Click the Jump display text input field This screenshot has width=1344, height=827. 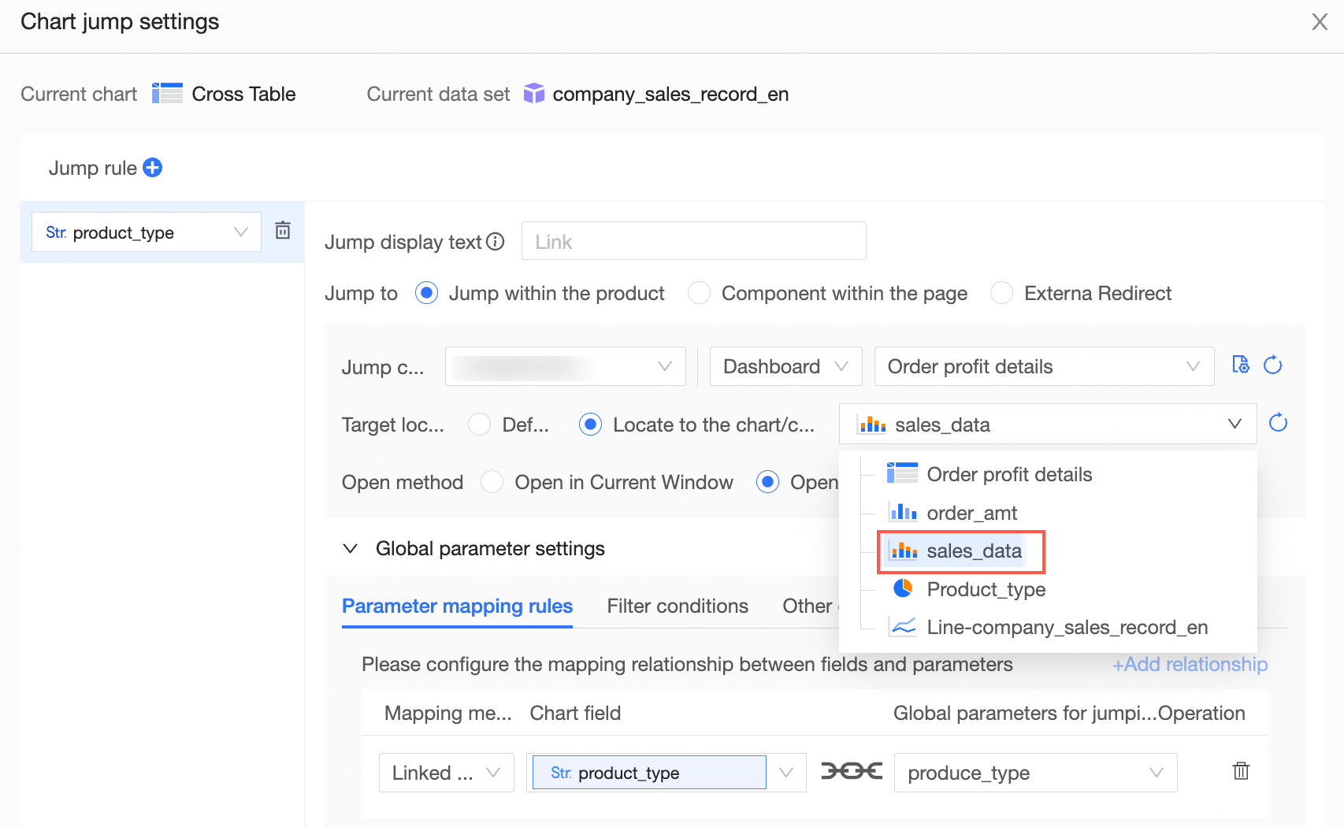pos(693,242)
